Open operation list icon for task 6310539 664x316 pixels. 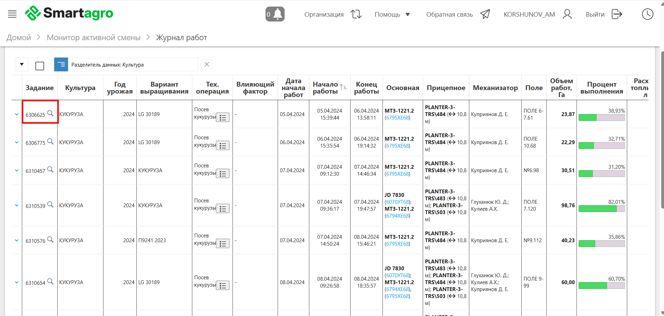coord(222,209)
